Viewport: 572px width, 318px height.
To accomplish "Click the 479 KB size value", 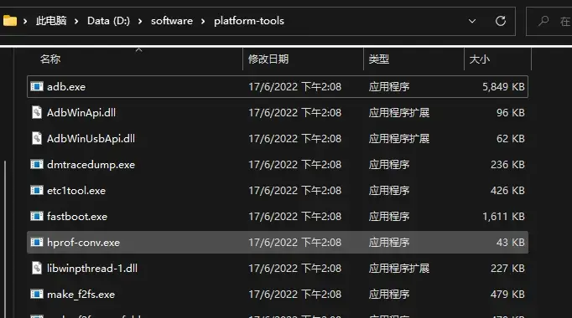I will pos(507,294).
